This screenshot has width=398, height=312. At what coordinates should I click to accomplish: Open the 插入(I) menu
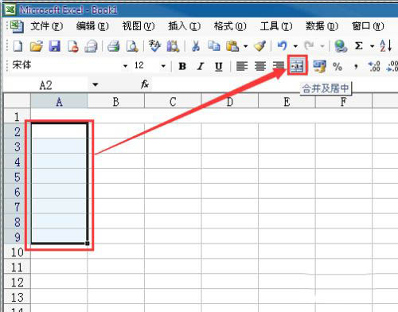184,26
